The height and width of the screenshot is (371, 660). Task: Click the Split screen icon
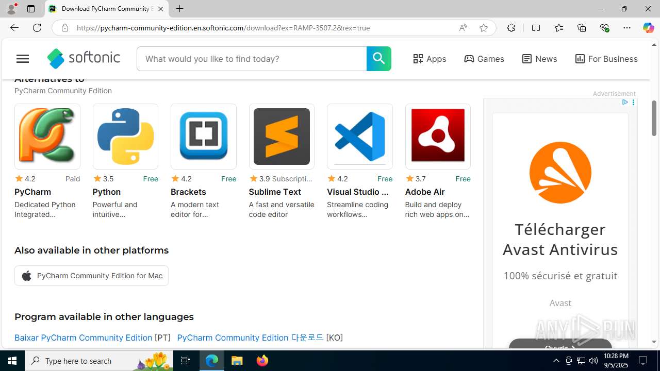point(536,28)
